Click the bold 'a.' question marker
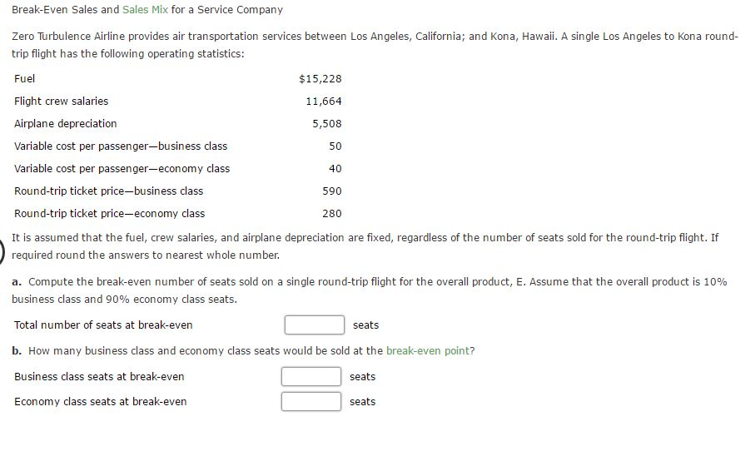The width and height of the screenshot is (745, 456). coord(17,282)
